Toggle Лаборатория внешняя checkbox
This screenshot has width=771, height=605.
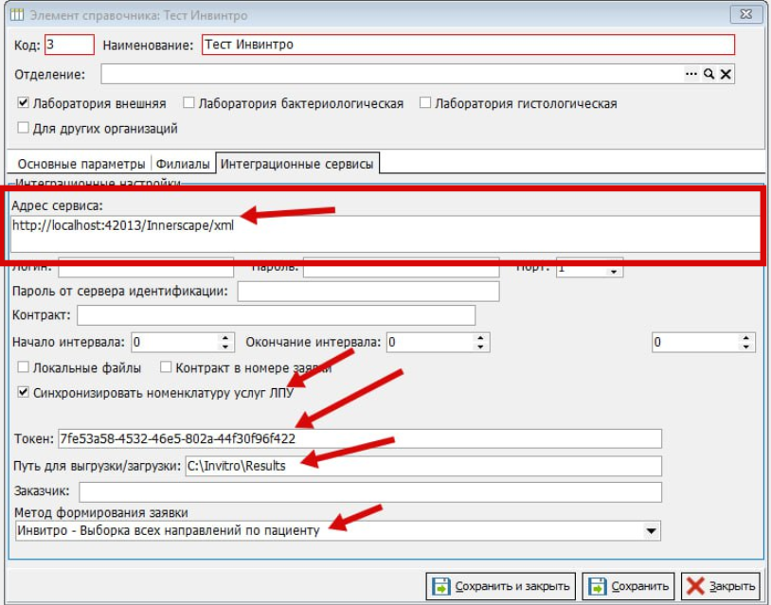(x=24, y=103)
